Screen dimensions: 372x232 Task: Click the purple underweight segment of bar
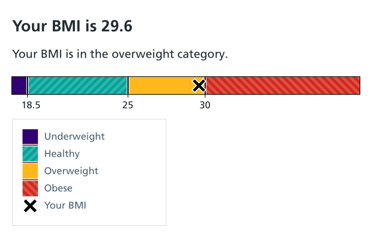coord(19,85)
